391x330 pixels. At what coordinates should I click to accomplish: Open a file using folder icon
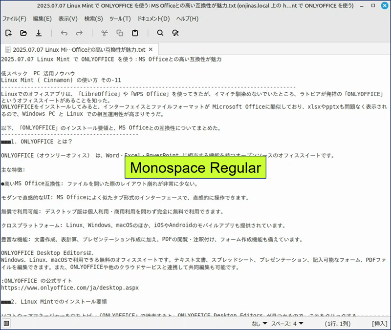point(23,33)
